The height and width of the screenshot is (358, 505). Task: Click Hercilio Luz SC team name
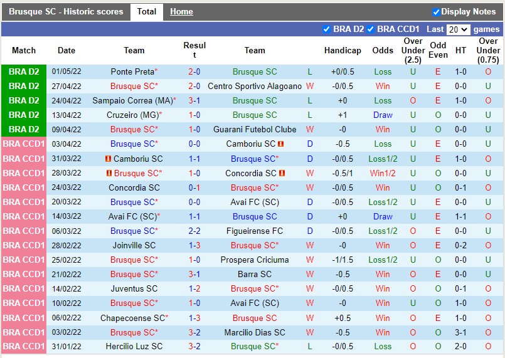click(134, 347)
